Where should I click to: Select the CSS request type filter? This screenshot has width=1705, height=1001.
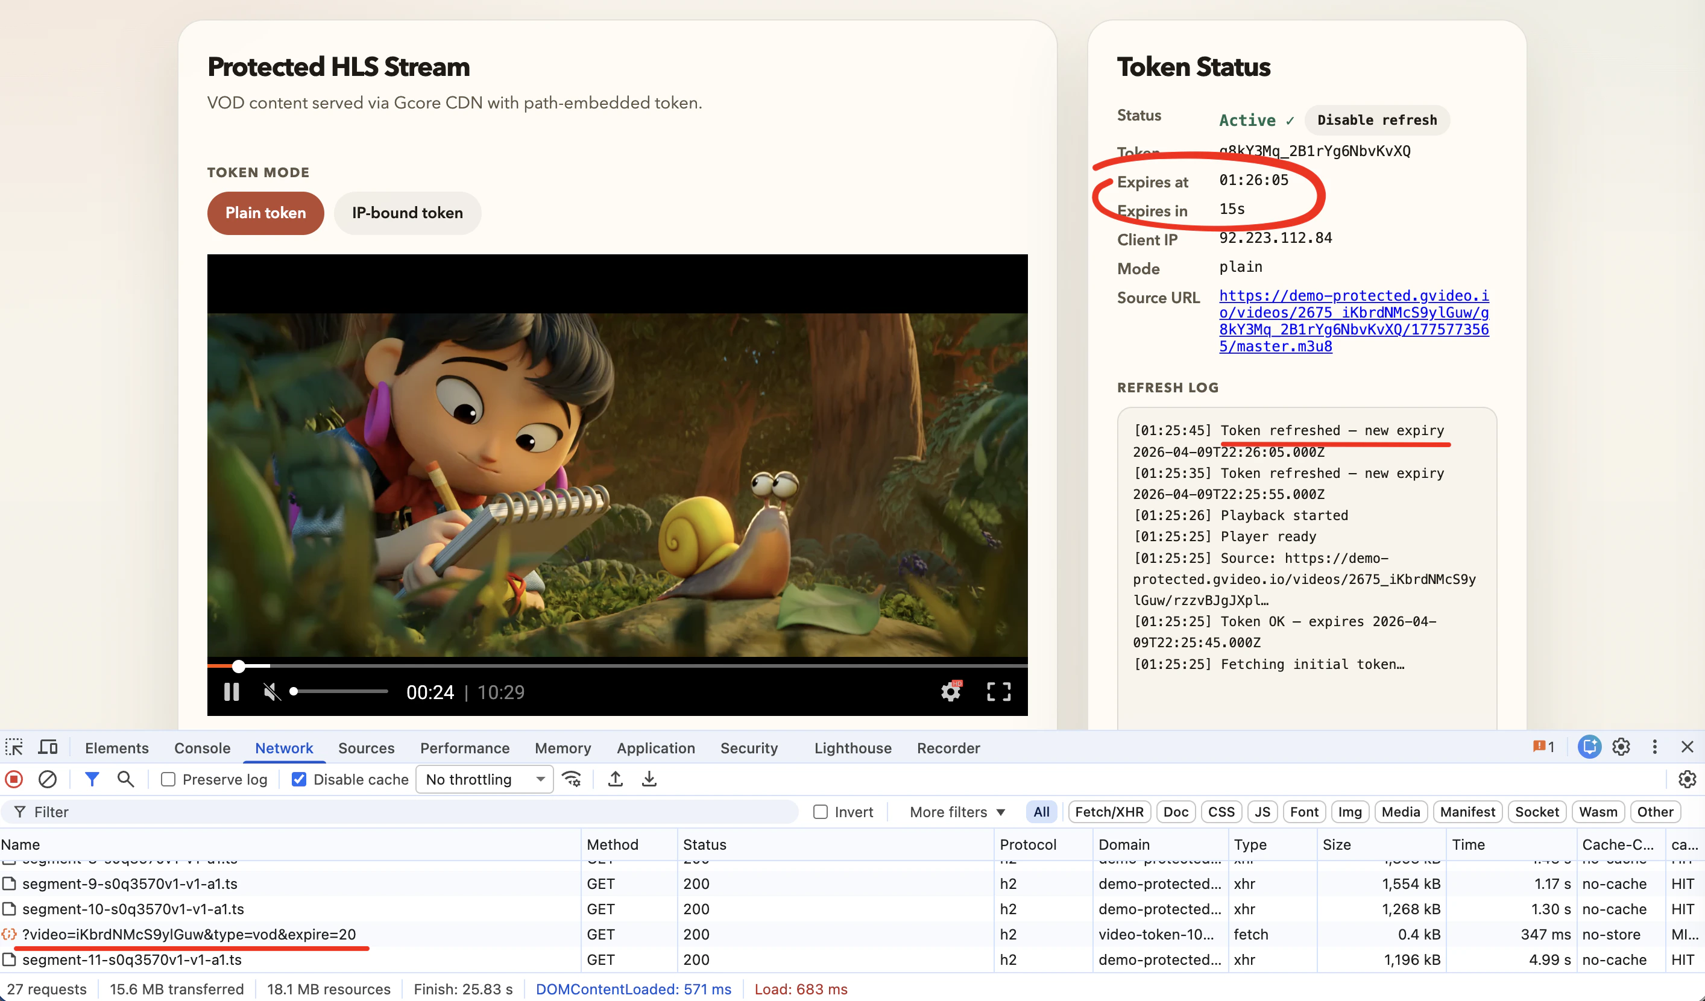(x=1221, y=812)
